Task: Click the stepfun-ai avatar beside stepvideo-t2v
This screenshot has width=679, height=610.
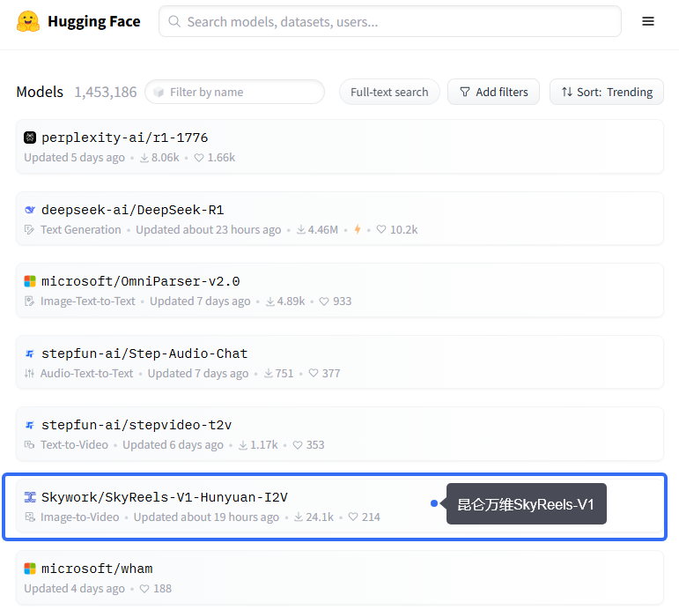Action: point(30,425)
